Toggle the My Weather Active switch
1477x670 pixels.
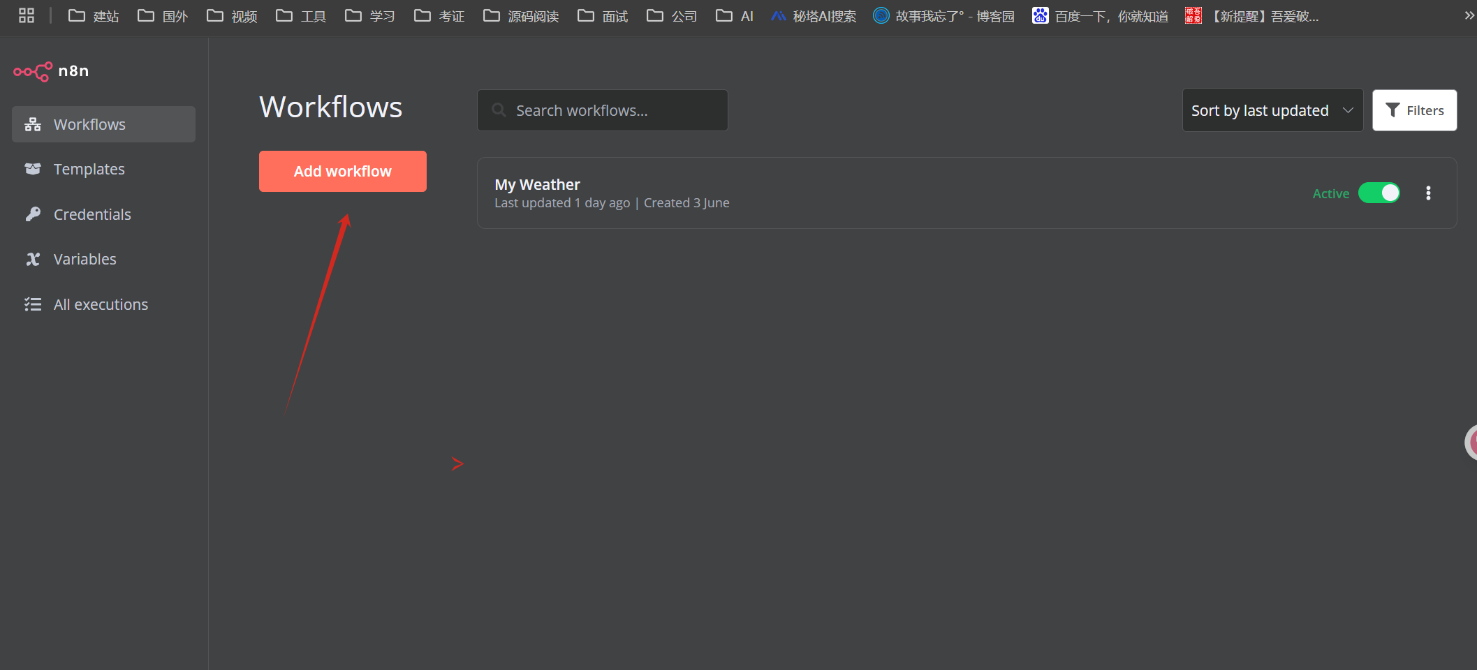pos(1379,193)
